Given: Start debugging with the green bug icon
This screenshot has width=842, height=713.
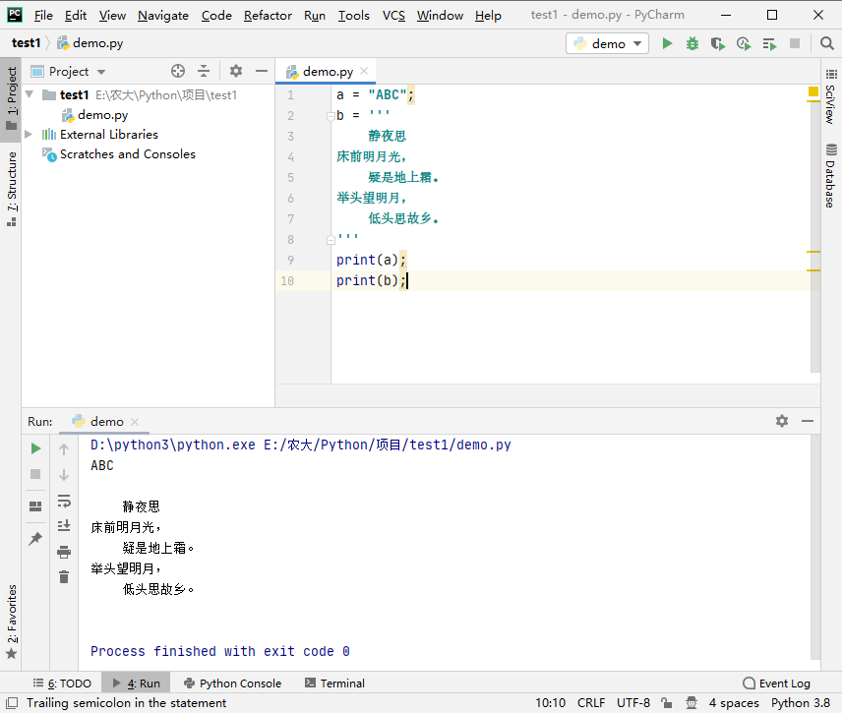Looking at the screenshot, I should click(692, 43).
